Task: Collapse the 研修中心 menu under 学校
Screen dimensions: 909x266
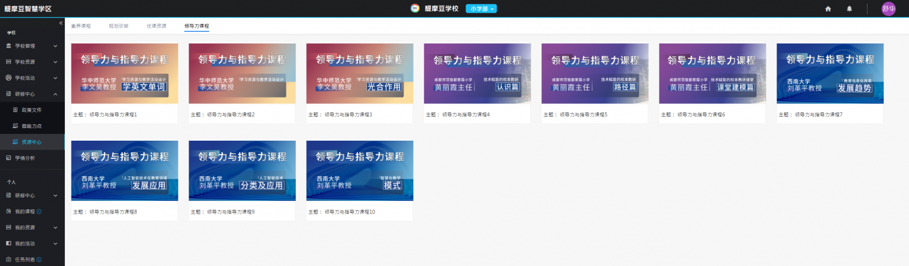Action: pos(55,94)
